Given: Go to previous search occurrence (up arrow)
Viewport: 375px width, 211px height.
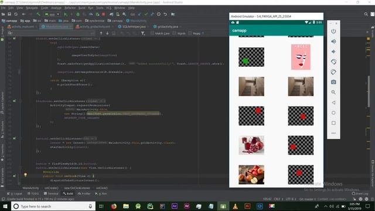Looking at the screenshot, I should click(x=101, y=33).
